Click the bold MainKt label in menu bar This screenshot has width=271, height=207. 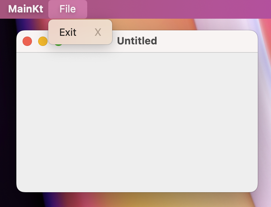tap(26, 9)
